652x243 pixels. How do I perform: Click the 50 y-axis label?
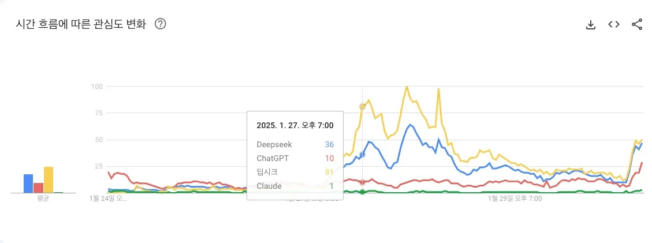(x=98, y=140)
